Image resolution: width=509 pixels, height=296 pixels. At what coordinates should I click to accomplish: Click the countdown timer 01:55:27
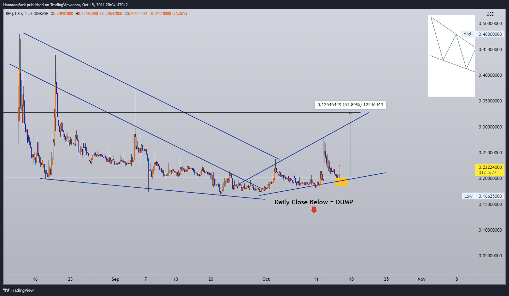pyautogui.click(x=487, y=172)
